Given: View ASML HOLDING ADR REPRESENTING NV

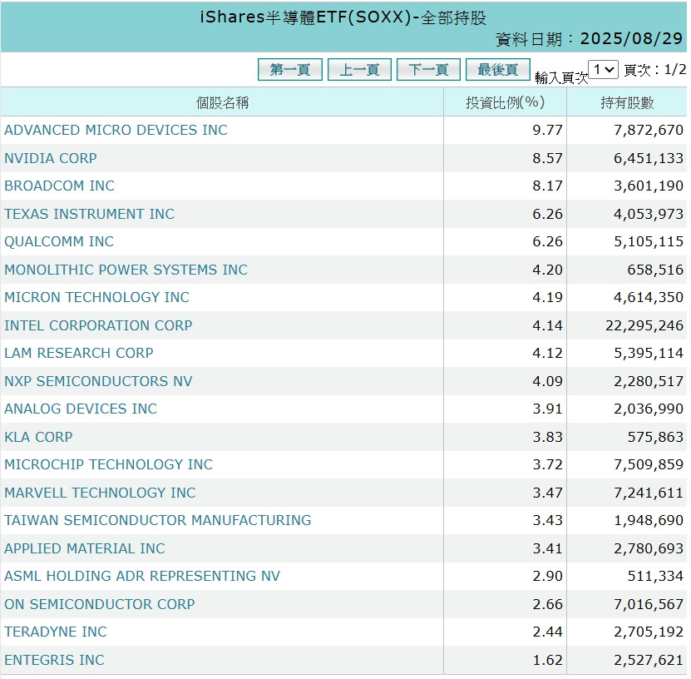Looking at the screenshot, I should (x=142, y=577).
